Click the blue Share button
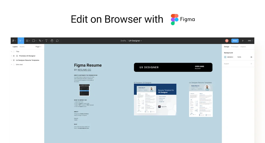This screenshot has width=265, height=143. coord(235,41)
